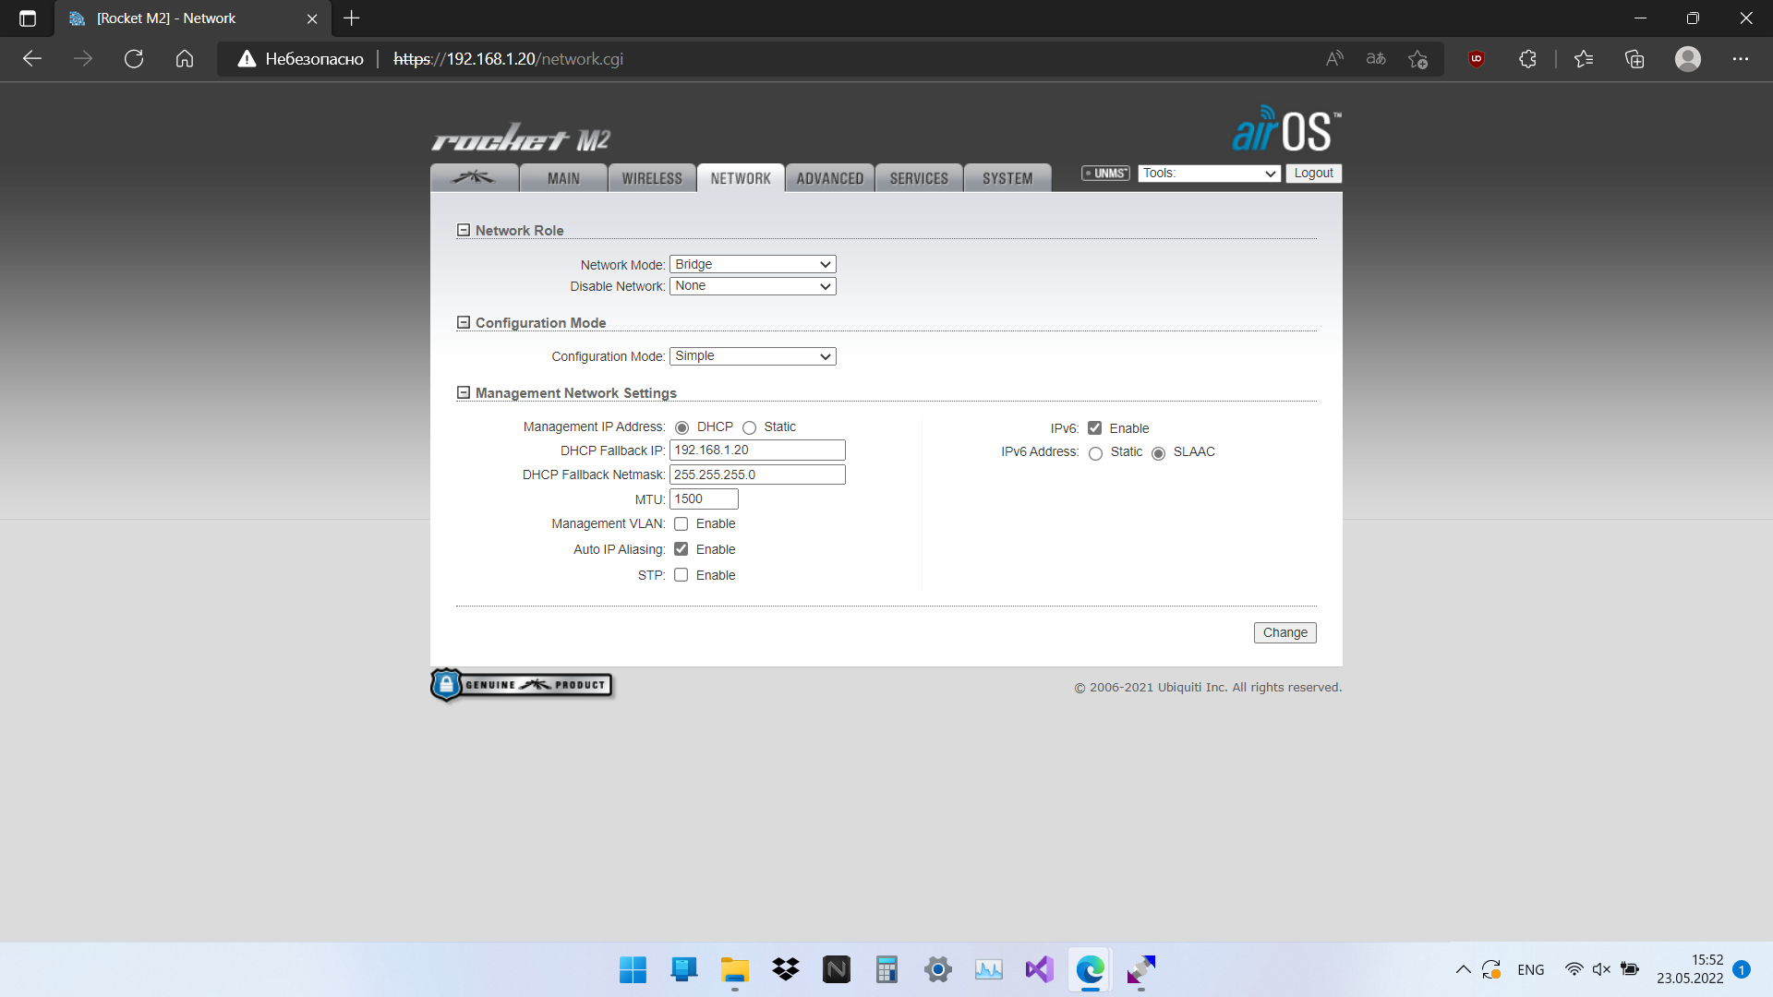
Task: Open the Disable Network dropdown
Action: [753, 286]
